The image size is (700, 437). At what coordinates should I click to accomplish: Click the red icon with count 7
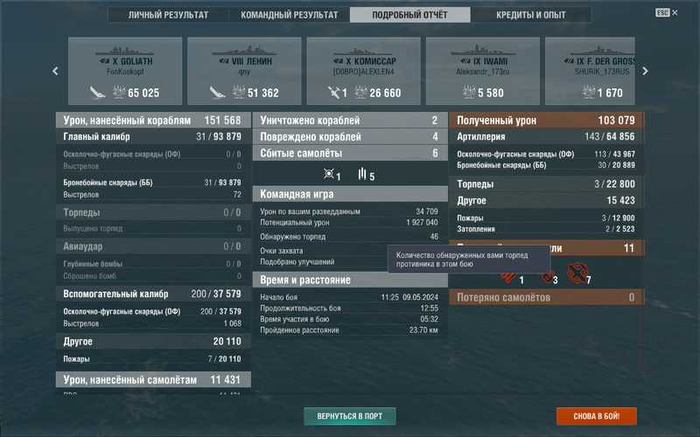576,274
